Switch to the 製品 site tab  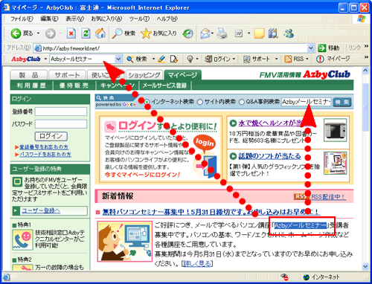[x=28, y=75]
